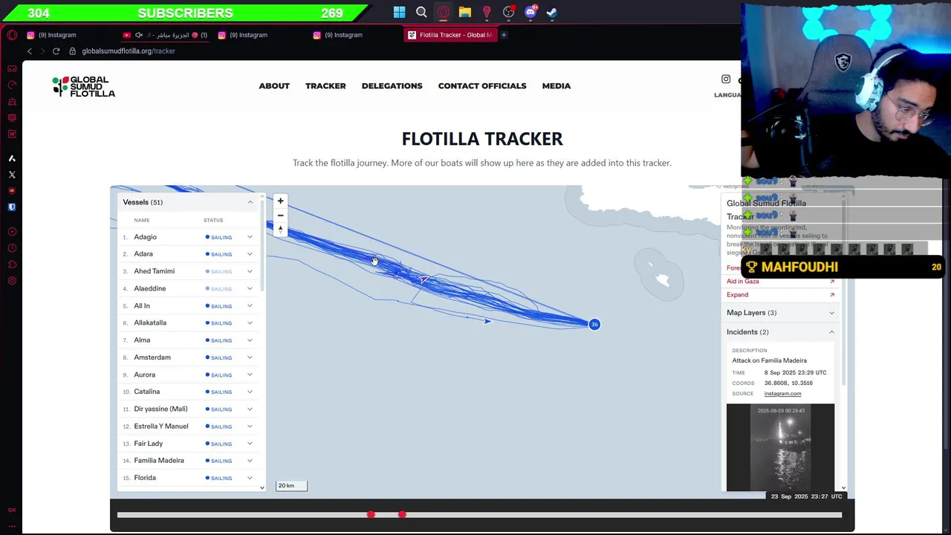Collapse the Vessels panel

(x=250, y=202)
